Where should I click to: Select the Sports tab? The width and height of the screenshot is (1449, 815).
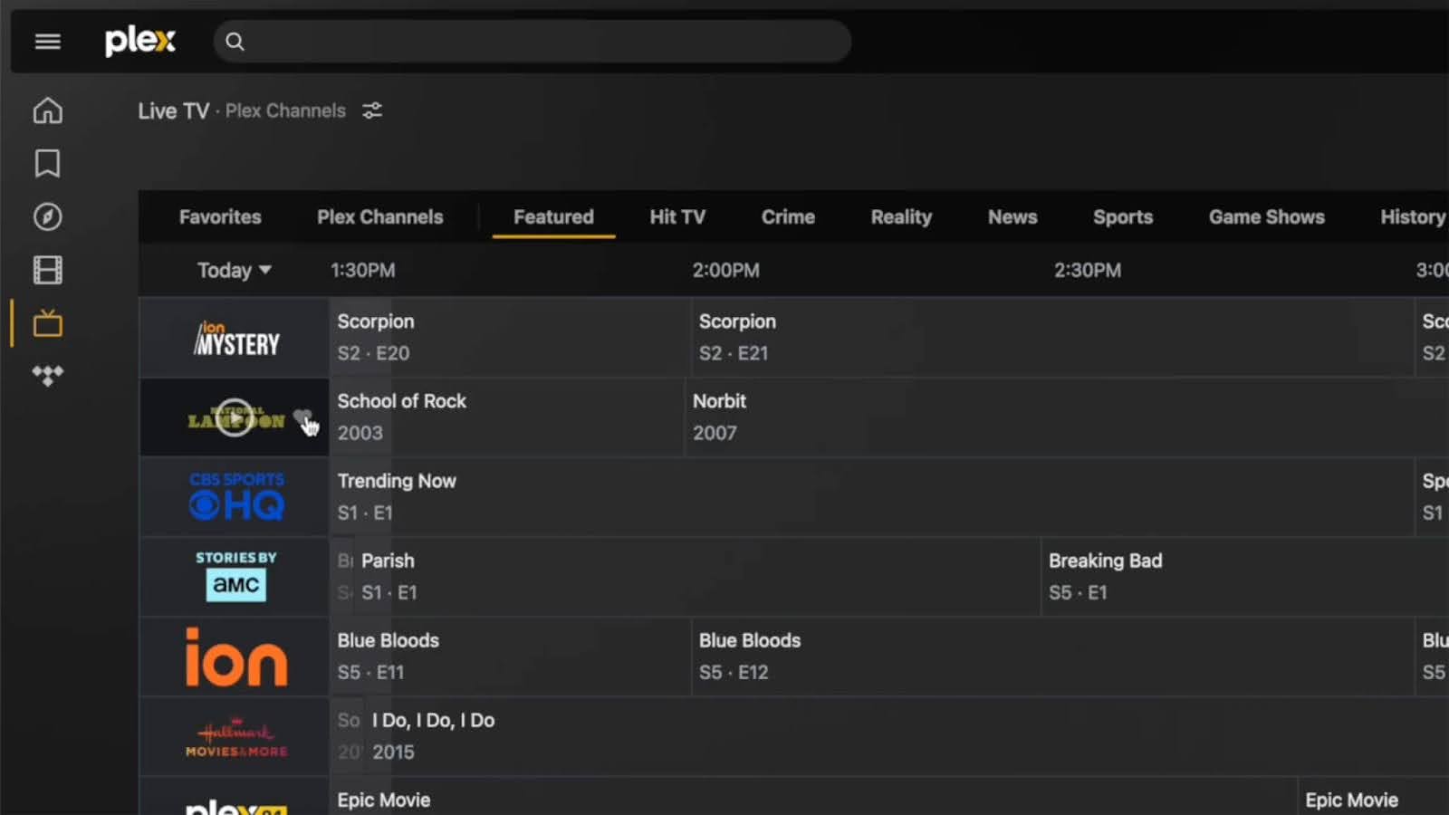pyautogui.click(x=1123, y=217)
